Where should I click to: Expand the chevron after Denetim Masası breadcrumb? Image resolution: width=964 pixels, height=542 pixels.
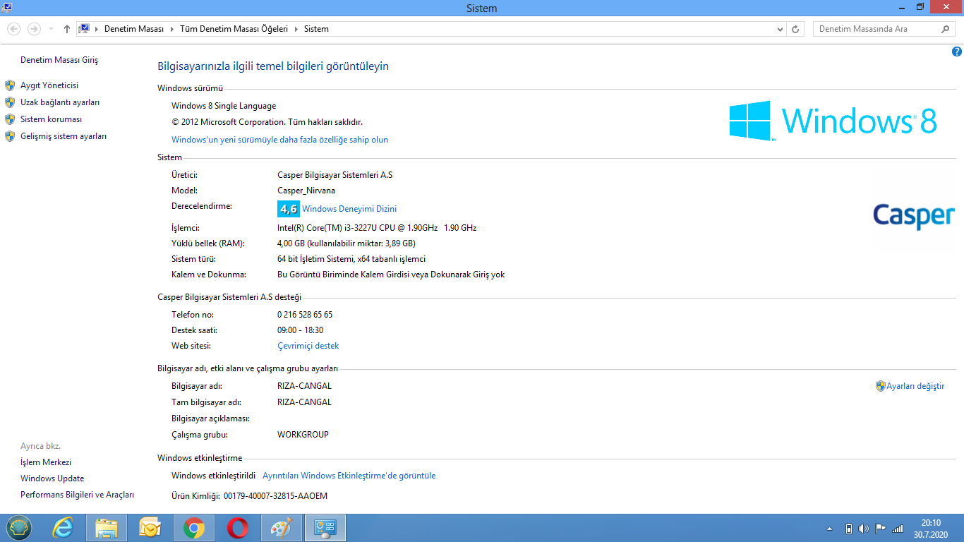point(171,29)
